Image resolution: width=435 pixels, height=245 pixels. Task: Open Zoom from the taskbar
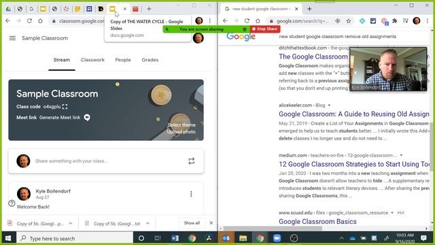pyautogui.click(x=277, y=238)
